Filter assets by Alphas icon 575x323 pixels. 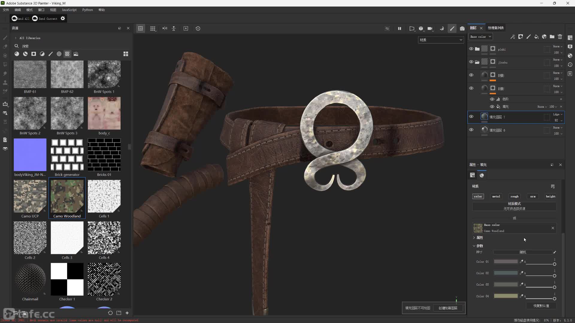[59, 54]
